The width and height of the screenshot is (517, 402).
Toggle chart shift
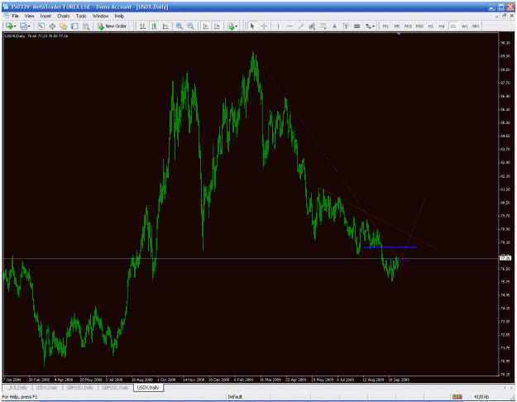click(217, 26)
